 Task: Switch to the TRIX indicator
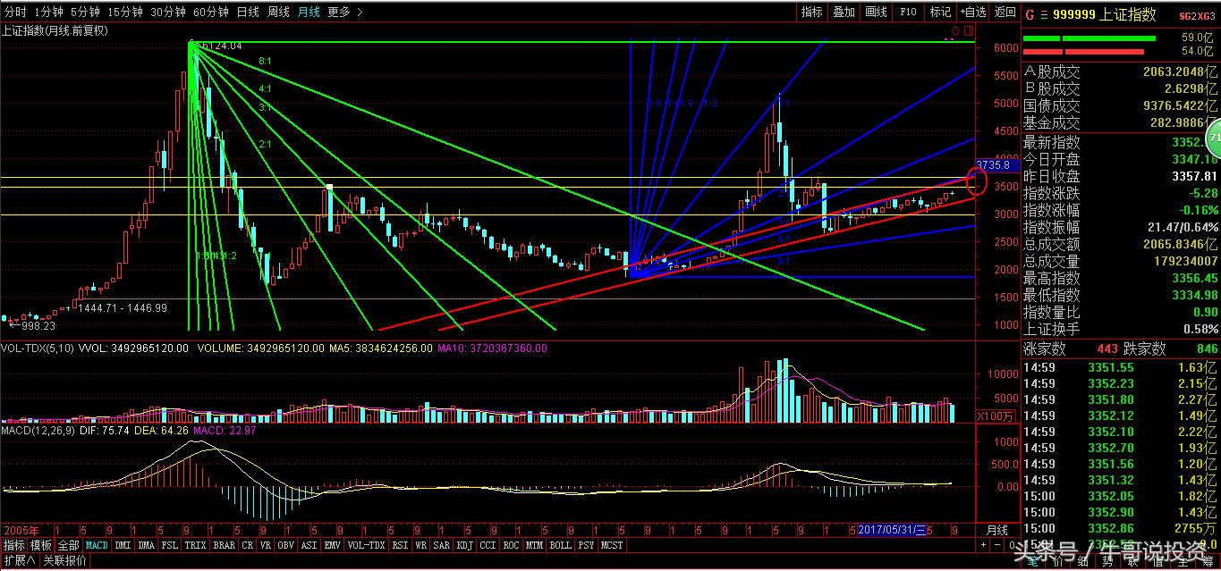click(196, 545)
